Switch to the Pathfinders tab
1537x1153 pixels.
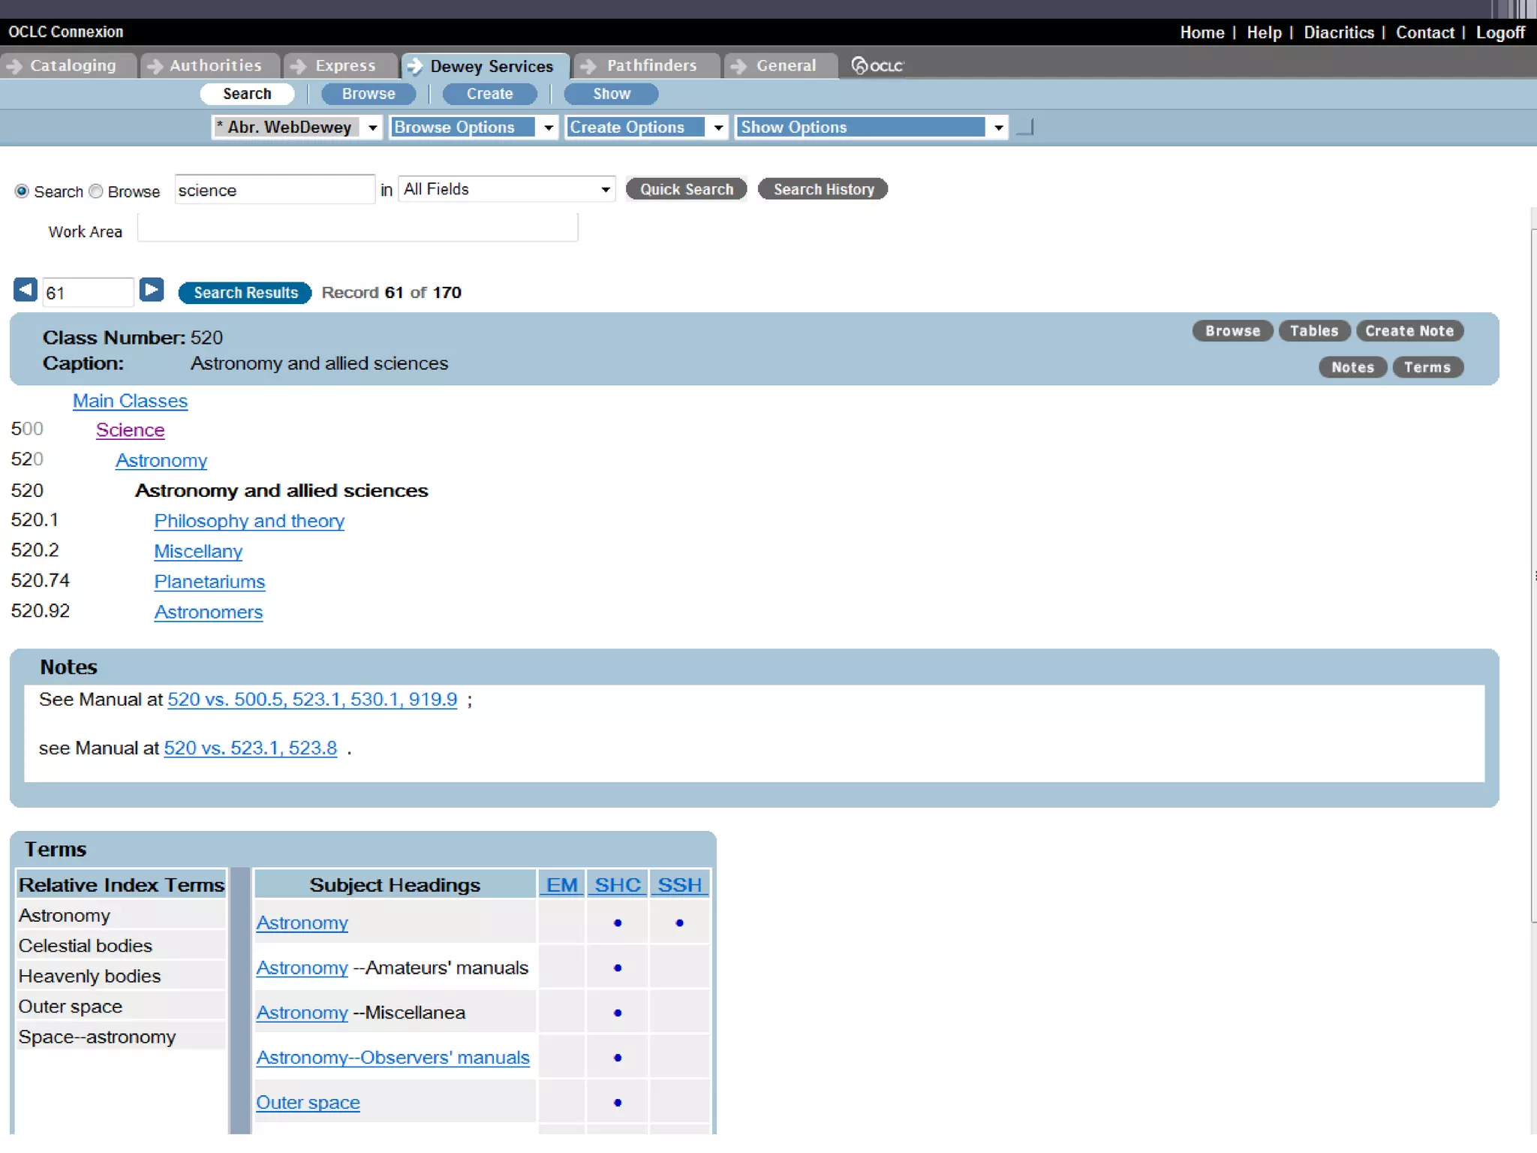click(651, 66)
